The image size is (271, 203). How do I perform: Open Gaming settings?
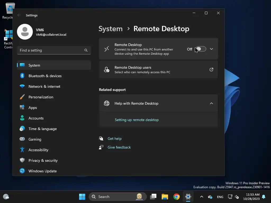click(54, 139)
